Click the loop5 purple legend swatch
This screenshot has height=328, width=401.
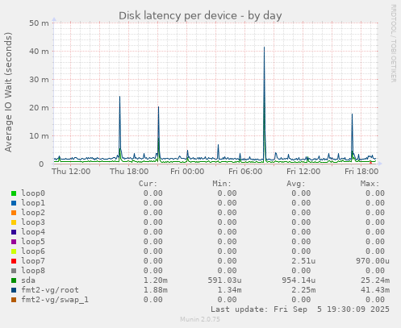(x=14, y=242)
